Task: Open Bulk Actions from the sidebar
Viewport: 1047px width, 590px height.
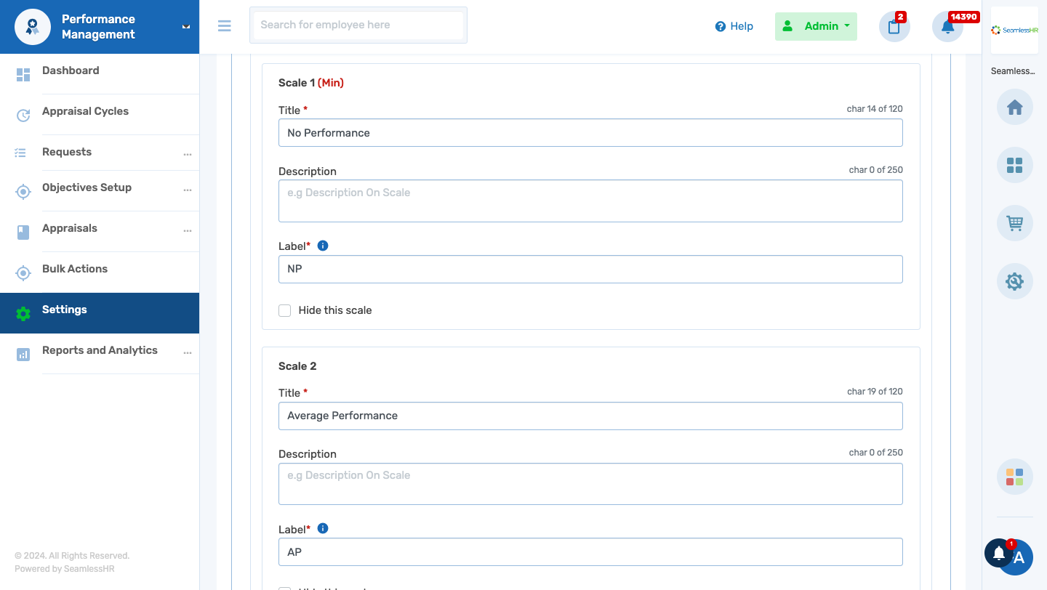Action: pos(75,268)
